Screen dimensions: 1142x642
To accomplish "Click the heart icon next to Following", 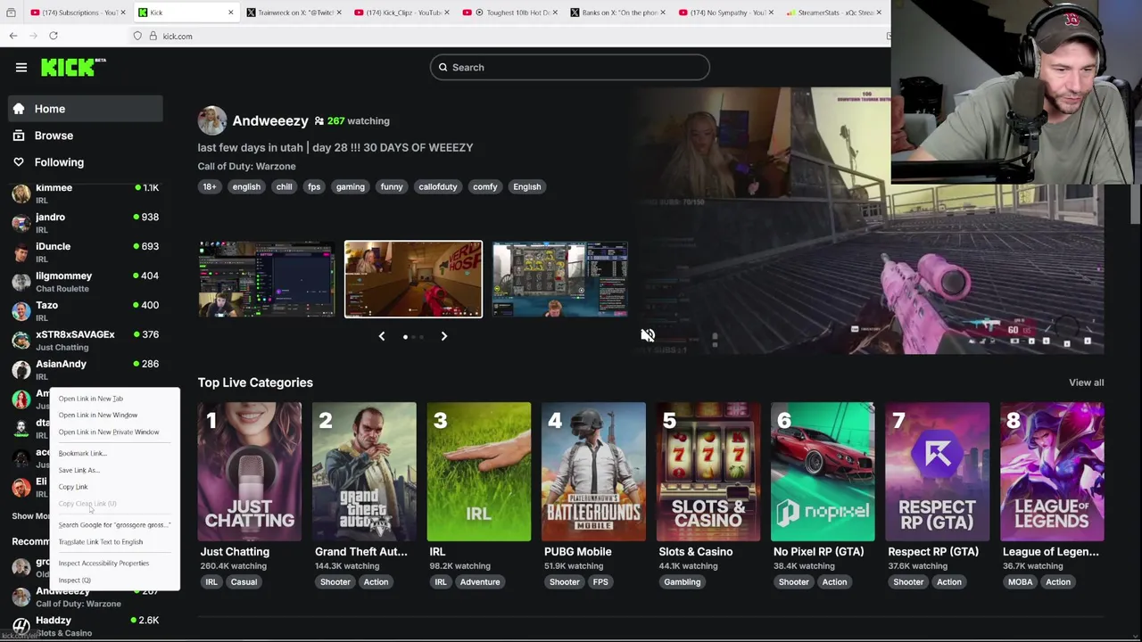I will pos(19,162).
